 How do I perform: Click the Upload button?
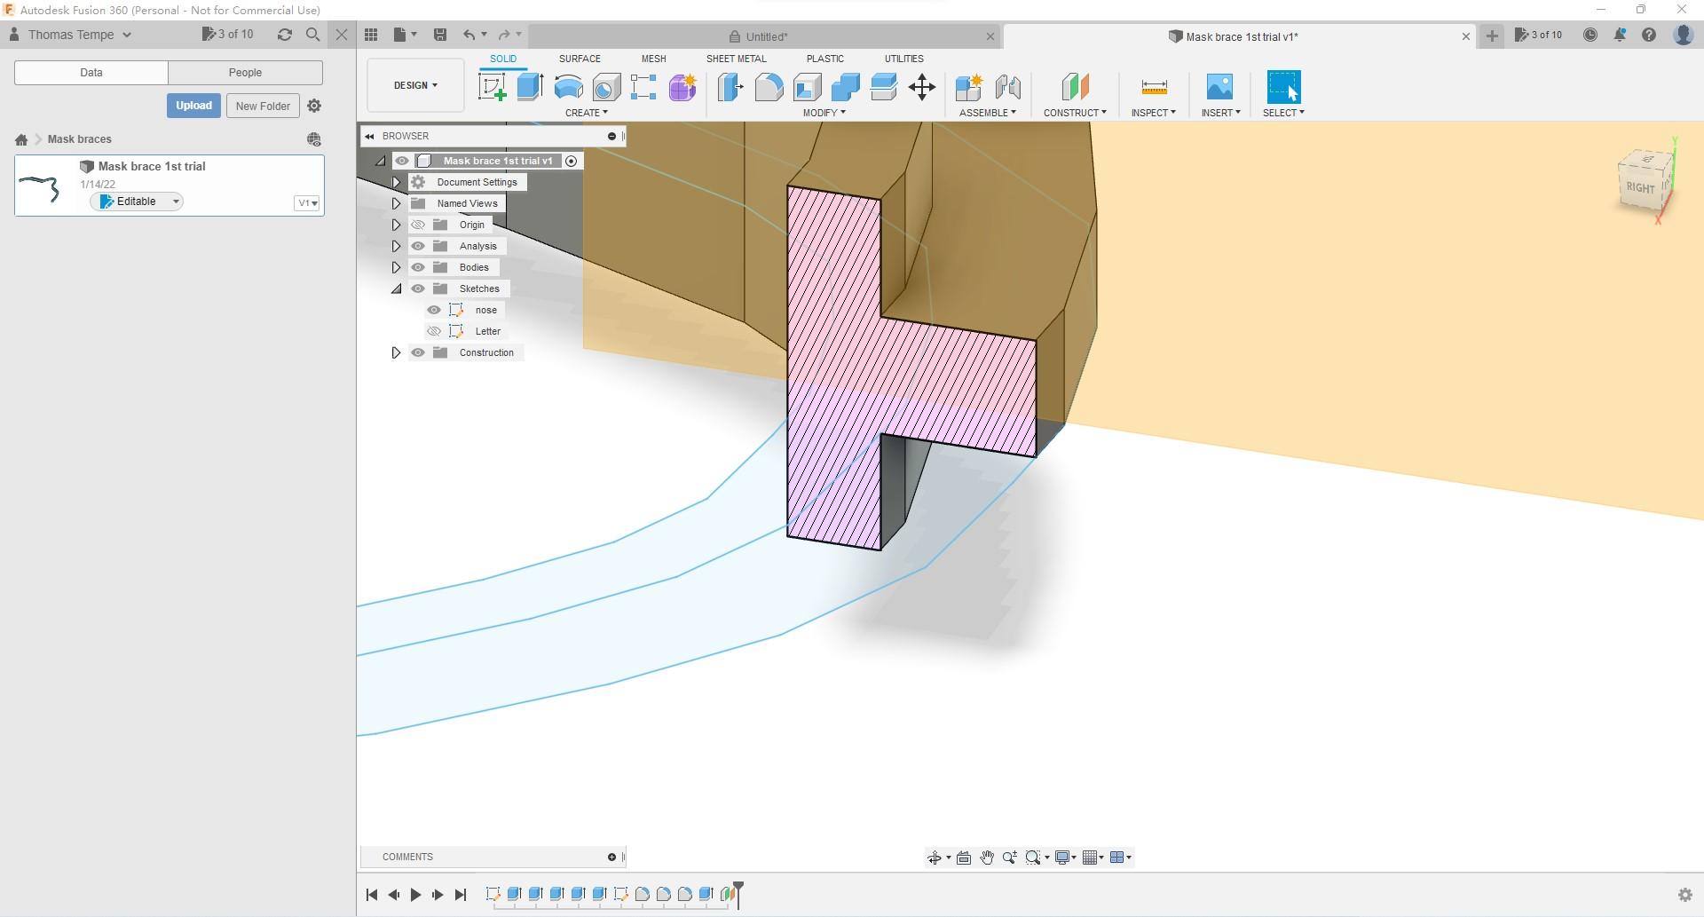[193, 105]
